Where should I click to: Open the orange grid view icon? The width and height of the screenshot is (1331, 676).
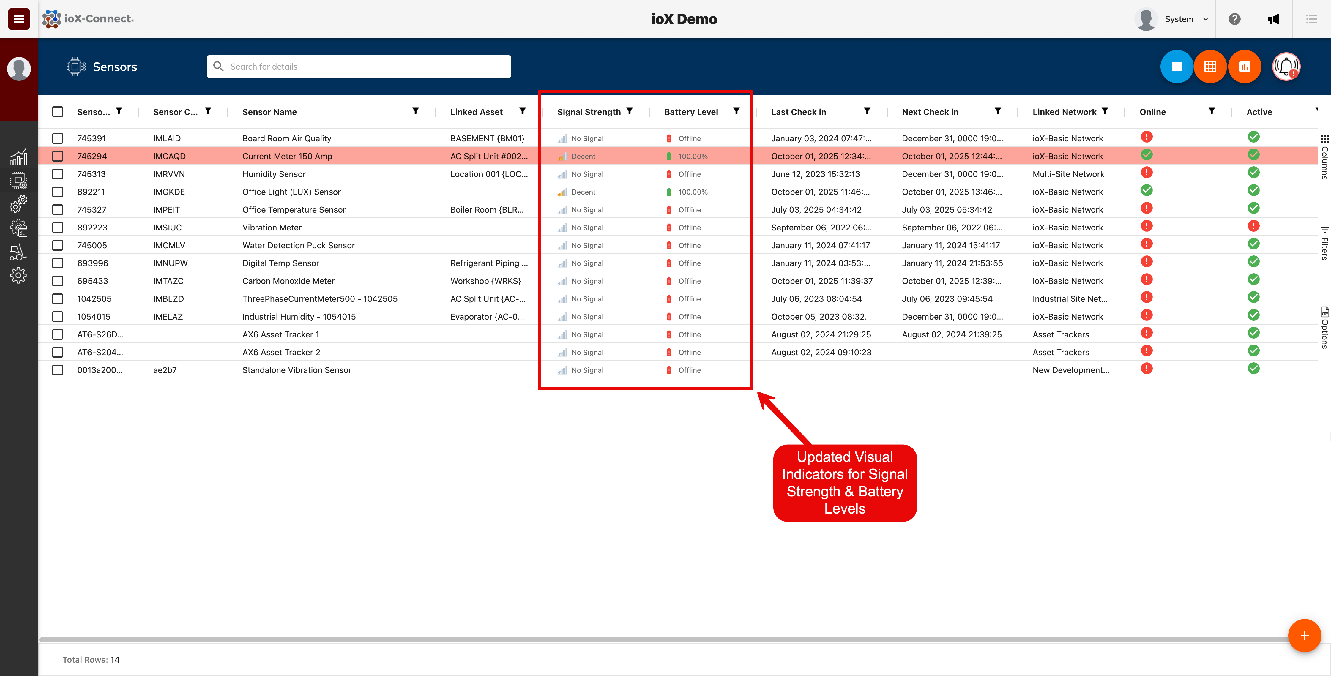(x=1210, y=66)
